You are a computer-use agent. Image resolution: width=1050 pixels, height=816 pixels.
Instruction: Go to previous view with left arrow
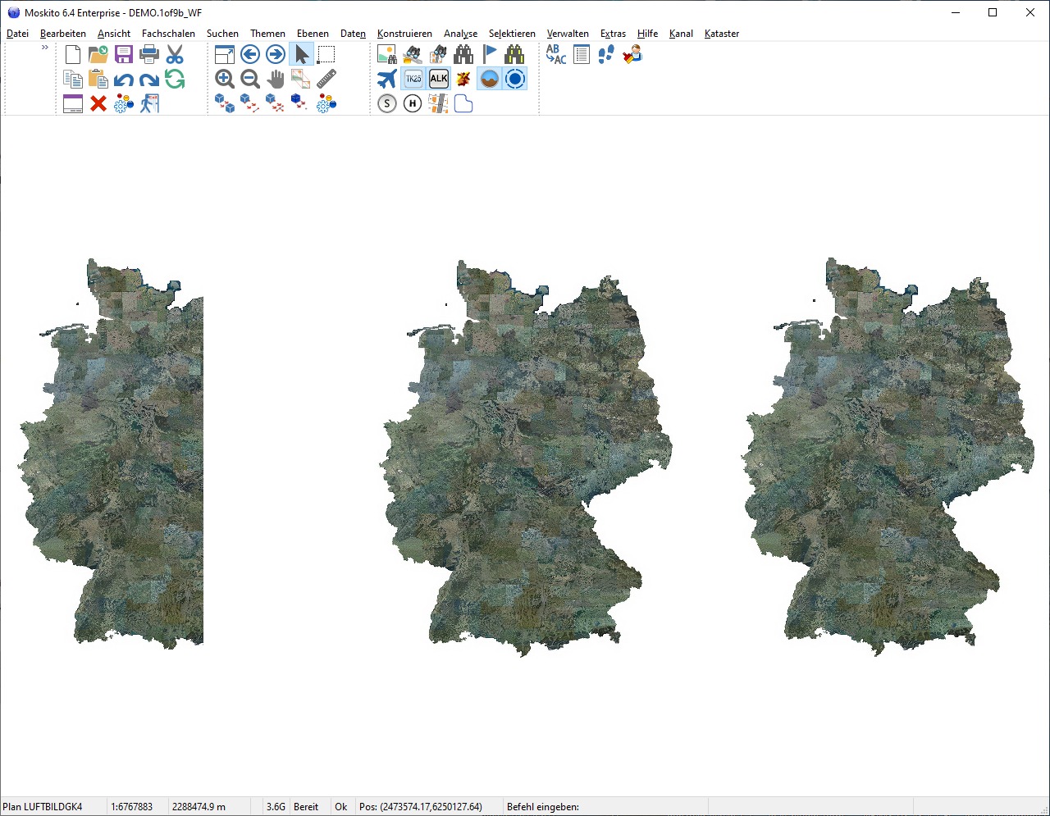[250, 54]
